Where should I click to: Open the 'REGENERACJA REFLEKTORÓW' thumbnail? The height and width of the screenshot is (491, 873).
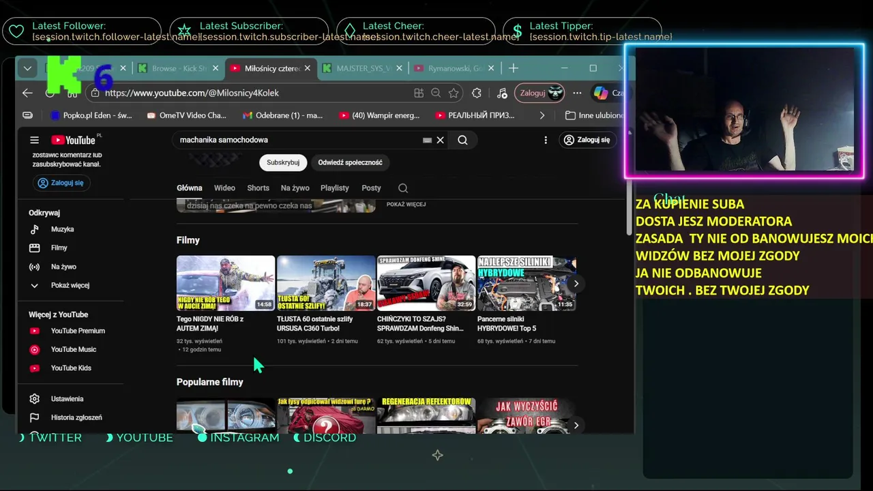point(426,415)
